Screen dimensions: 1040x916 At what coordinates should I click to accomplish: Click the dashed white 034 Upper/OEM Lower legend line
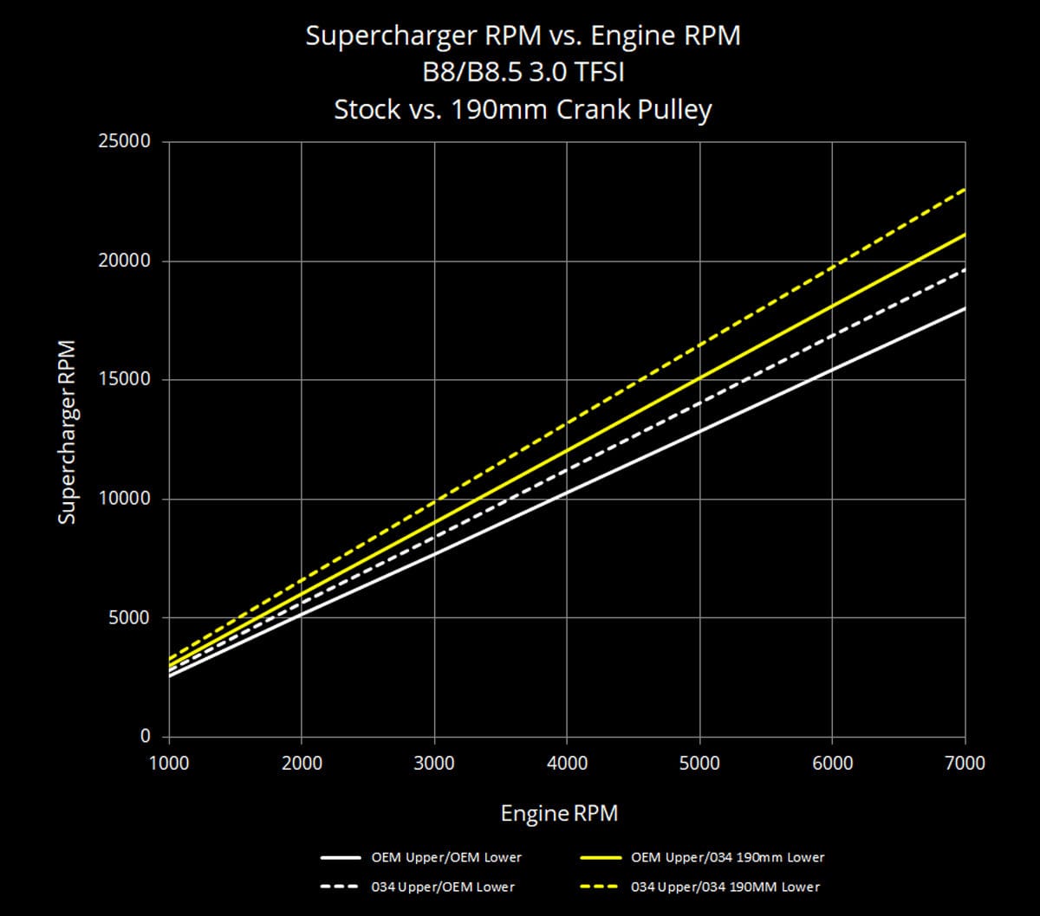tap(340, 887)
